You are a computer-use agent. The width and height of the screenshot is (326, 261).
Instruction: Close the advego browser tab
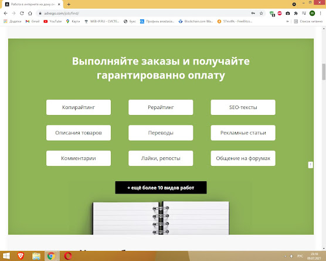59,4
